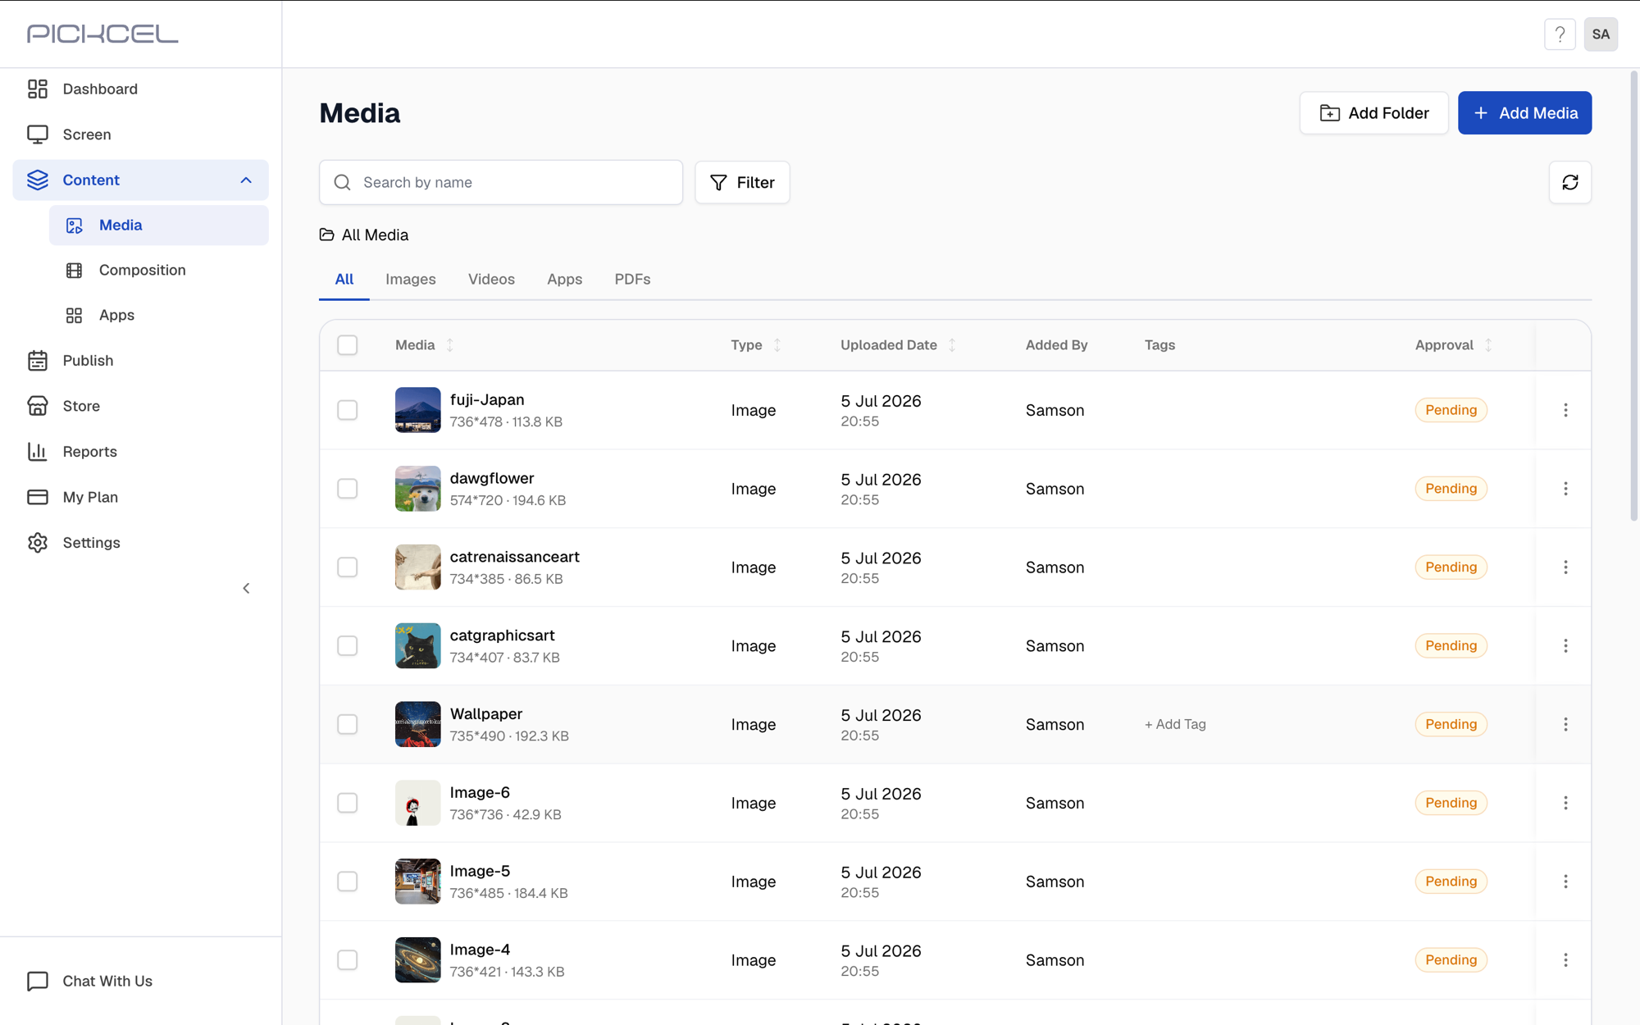Collapse the sidebar with the arrow

[x=246, y=588]
